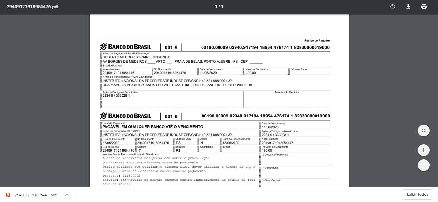Click the 'Processo: 911570772' line
438x202 pixels.
(121, 176)
